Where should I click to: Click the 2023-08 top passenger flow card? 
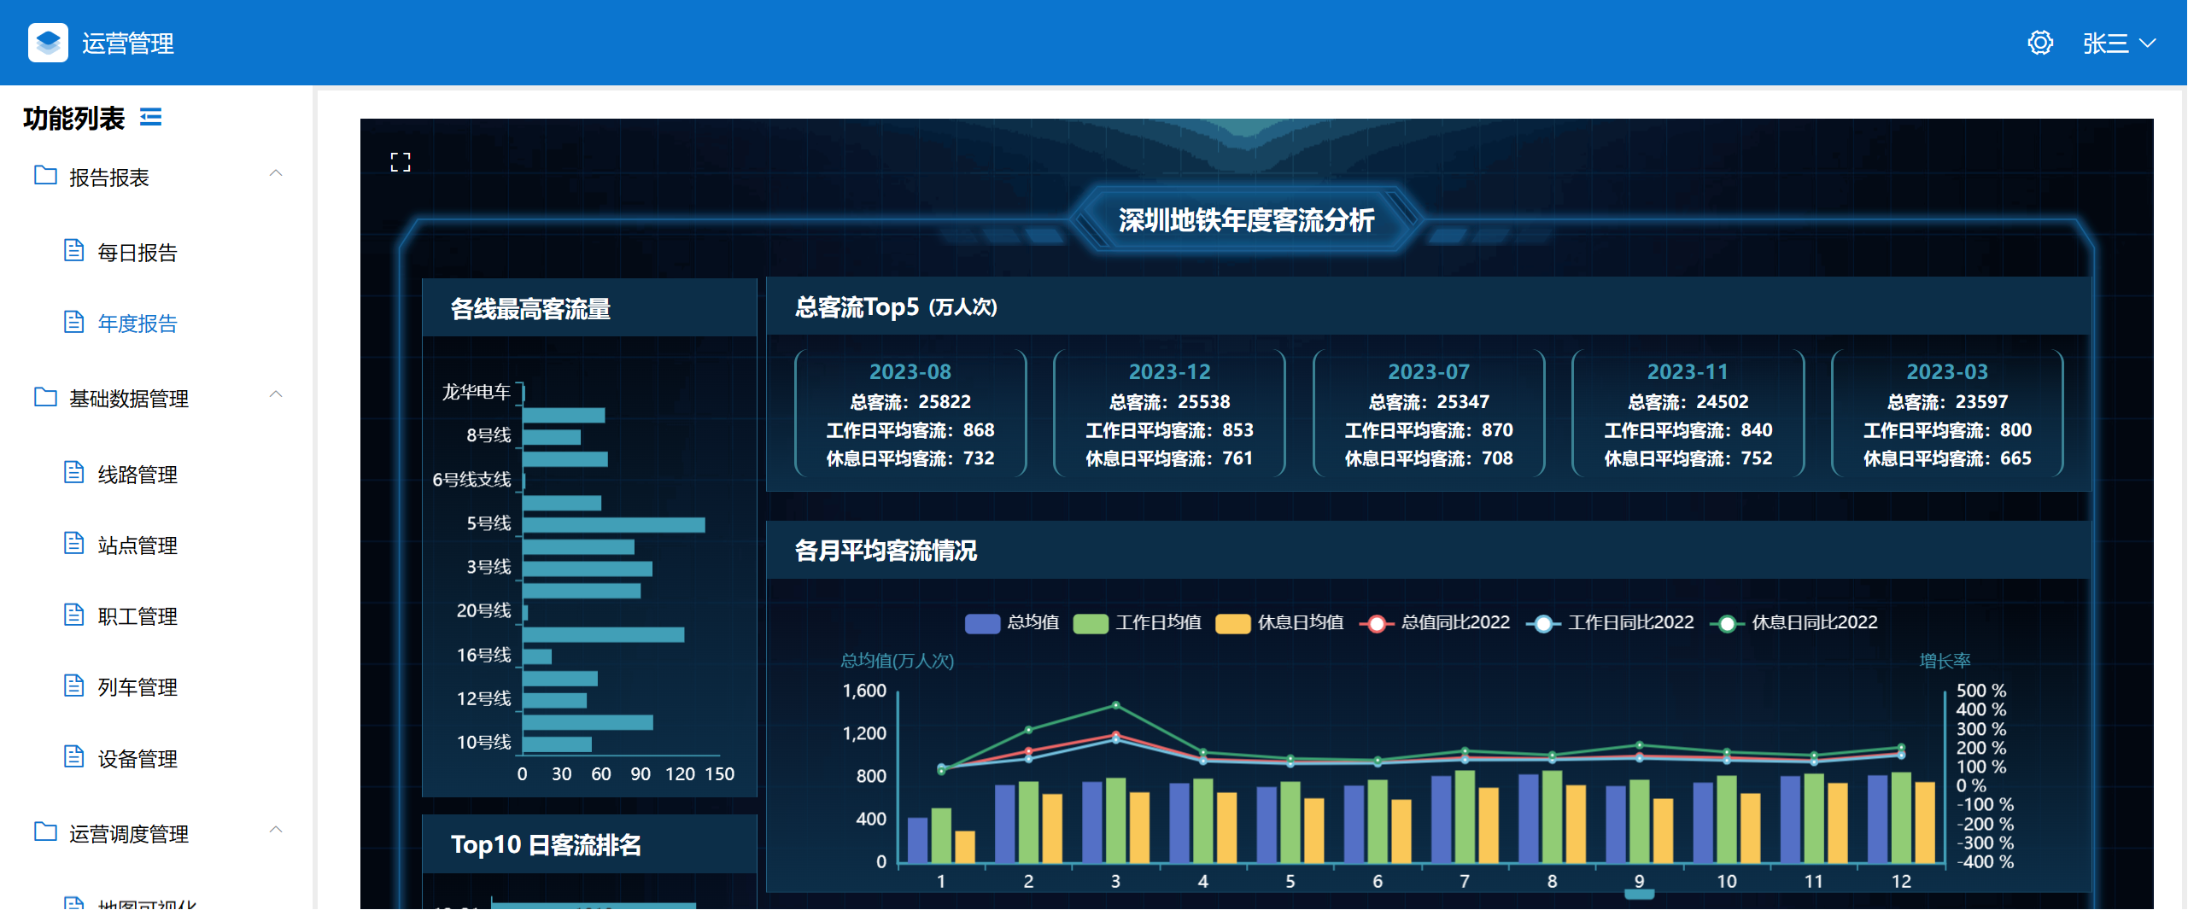click(910, 414)
